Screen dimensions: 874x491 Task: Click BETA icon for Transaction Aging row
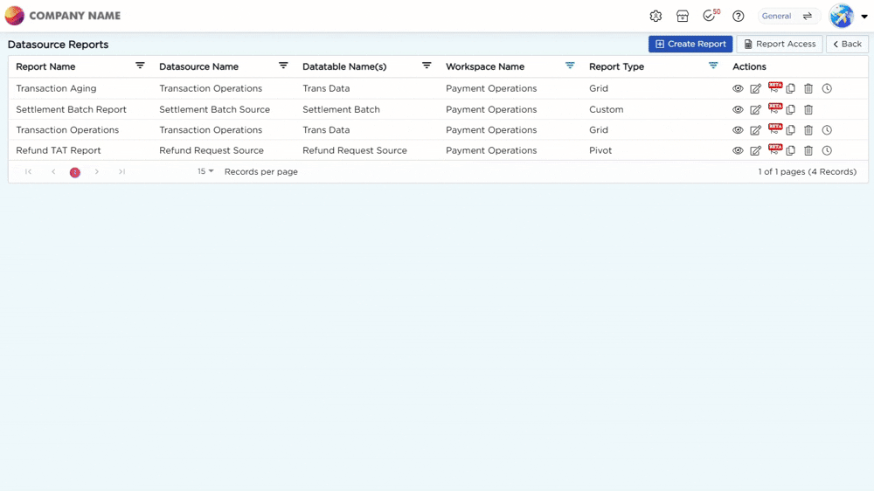(x=774, y=87)
